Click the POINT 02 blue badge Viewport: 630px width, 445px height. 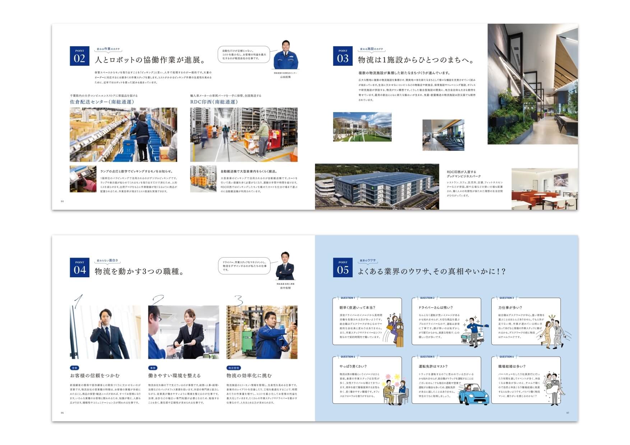[79, 56]
